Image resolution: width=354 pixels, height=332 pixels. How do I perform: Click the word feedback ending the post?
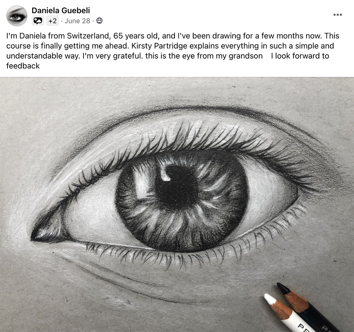tap(23, 66)
